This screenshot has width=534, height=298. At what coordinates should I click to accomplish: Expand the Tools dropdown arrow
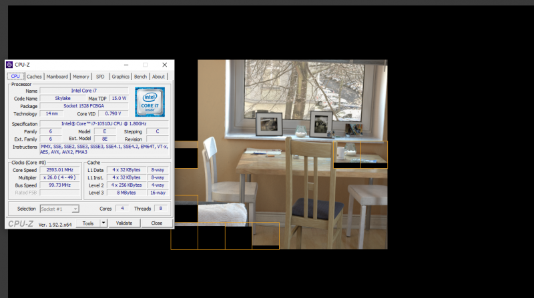point(103,223)
